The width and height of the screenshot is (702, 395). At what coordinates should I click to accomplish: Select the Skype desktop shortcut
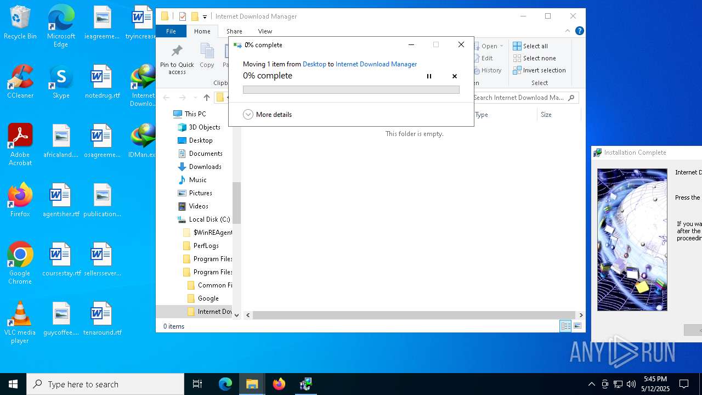61,82
